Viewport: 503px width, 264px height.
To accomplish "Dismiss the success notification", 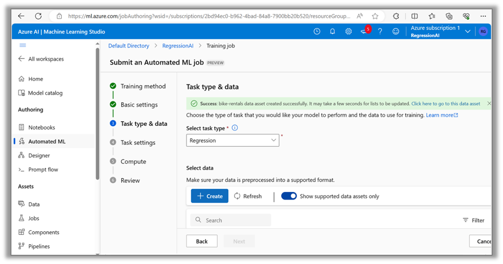I will pyautogui.click(x=489, y=103).
